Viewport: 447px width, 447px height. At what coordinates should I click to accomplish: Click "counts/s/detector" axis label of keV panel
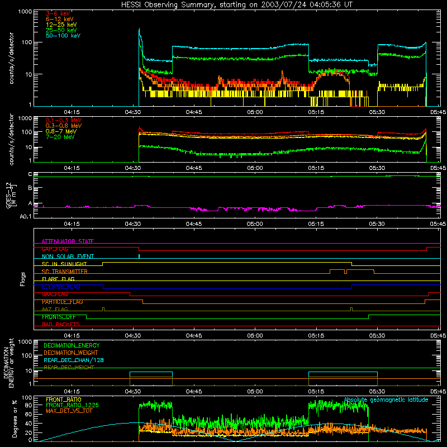tap(11, 58)
